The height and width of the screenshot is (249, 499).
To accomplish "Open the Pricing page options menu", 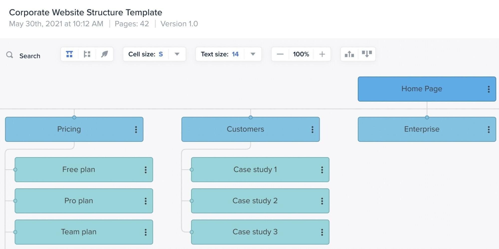I will coord(136,129).
